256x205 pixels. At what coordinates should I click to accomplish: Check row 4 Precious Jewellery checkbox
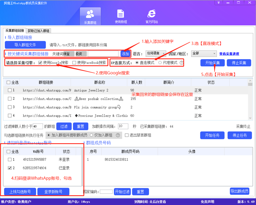pyautogui.click(x=10, y=116)
